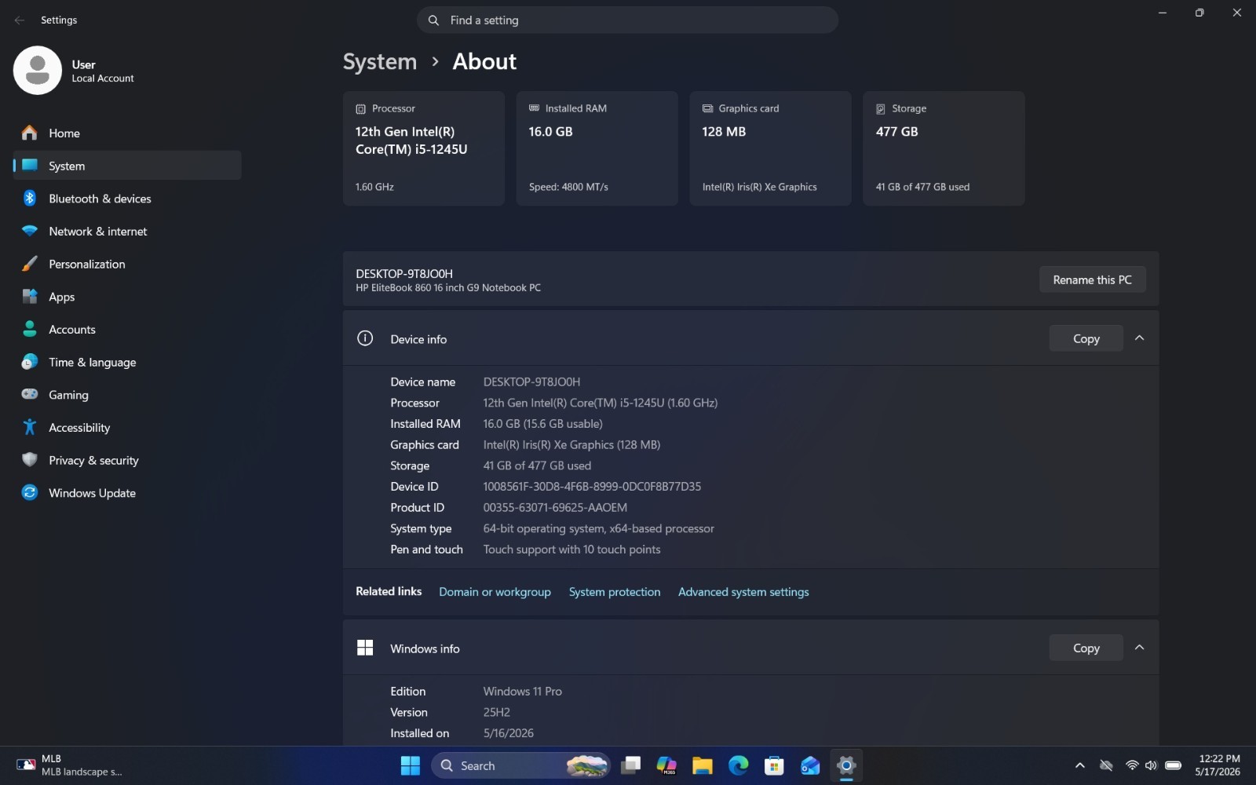Image resolution: width=1256 pixels, height=785 pixels.
Task: Open the MLB news widget
Action: click(x=69, y=765)
